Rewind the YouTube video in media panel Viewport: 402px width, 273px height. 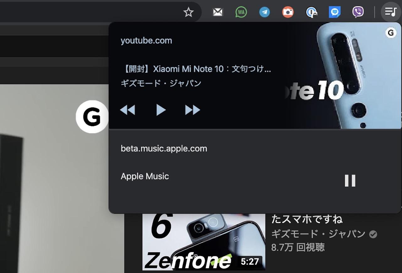[x=128, y=110]
